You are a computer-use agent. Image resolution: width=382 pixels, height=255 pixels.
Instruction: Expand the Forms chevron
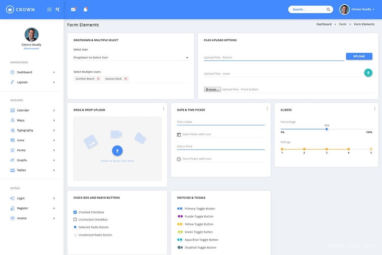pyautogui.click(x=54, y=151)
